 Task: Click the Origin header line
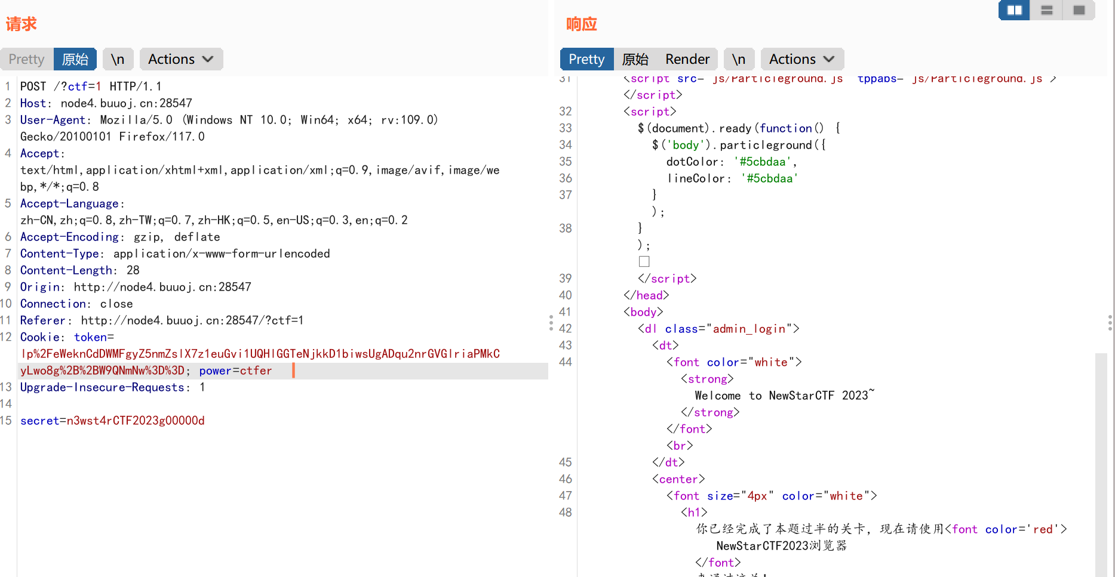pos(136,287)
